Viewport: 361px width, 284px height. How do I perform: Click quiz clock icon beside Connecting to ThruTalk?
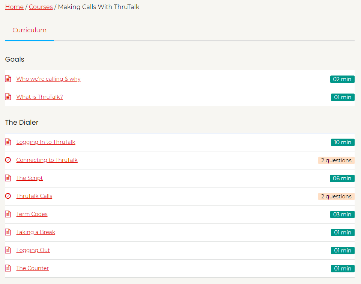(x=8, y=160)
